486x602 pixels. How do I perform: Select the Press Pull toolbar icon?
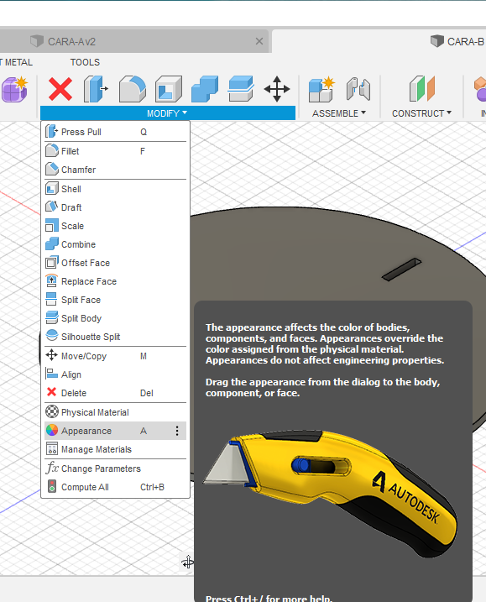point(96,89)
